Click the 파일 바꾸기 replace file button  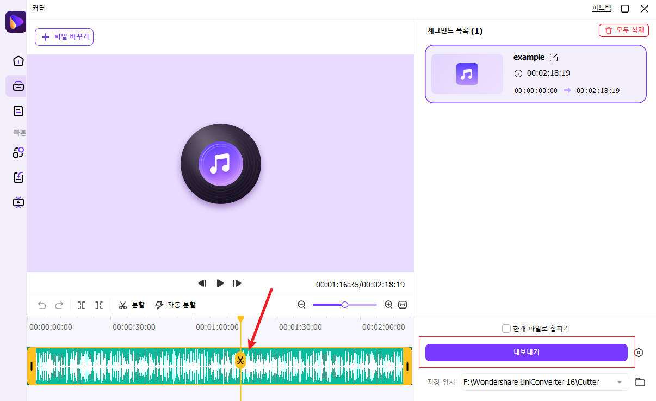point(64,37)
